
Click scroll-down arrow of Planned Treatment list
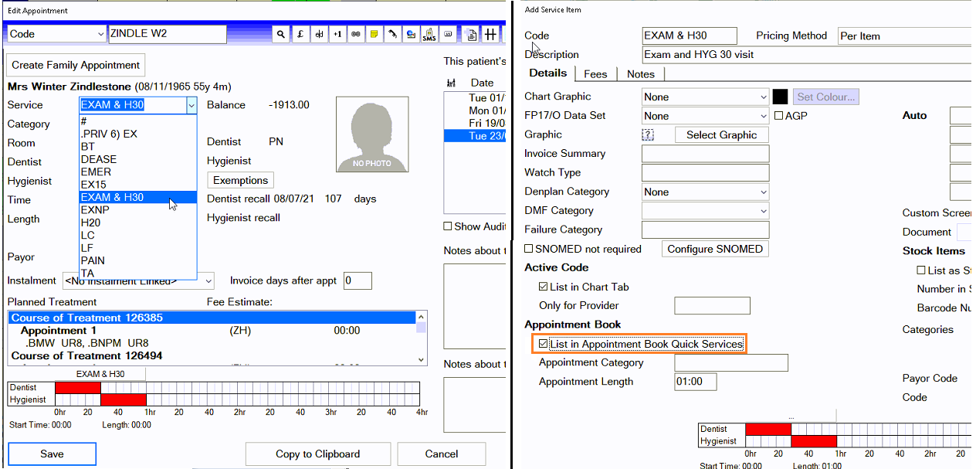click(x=421, y=360)
